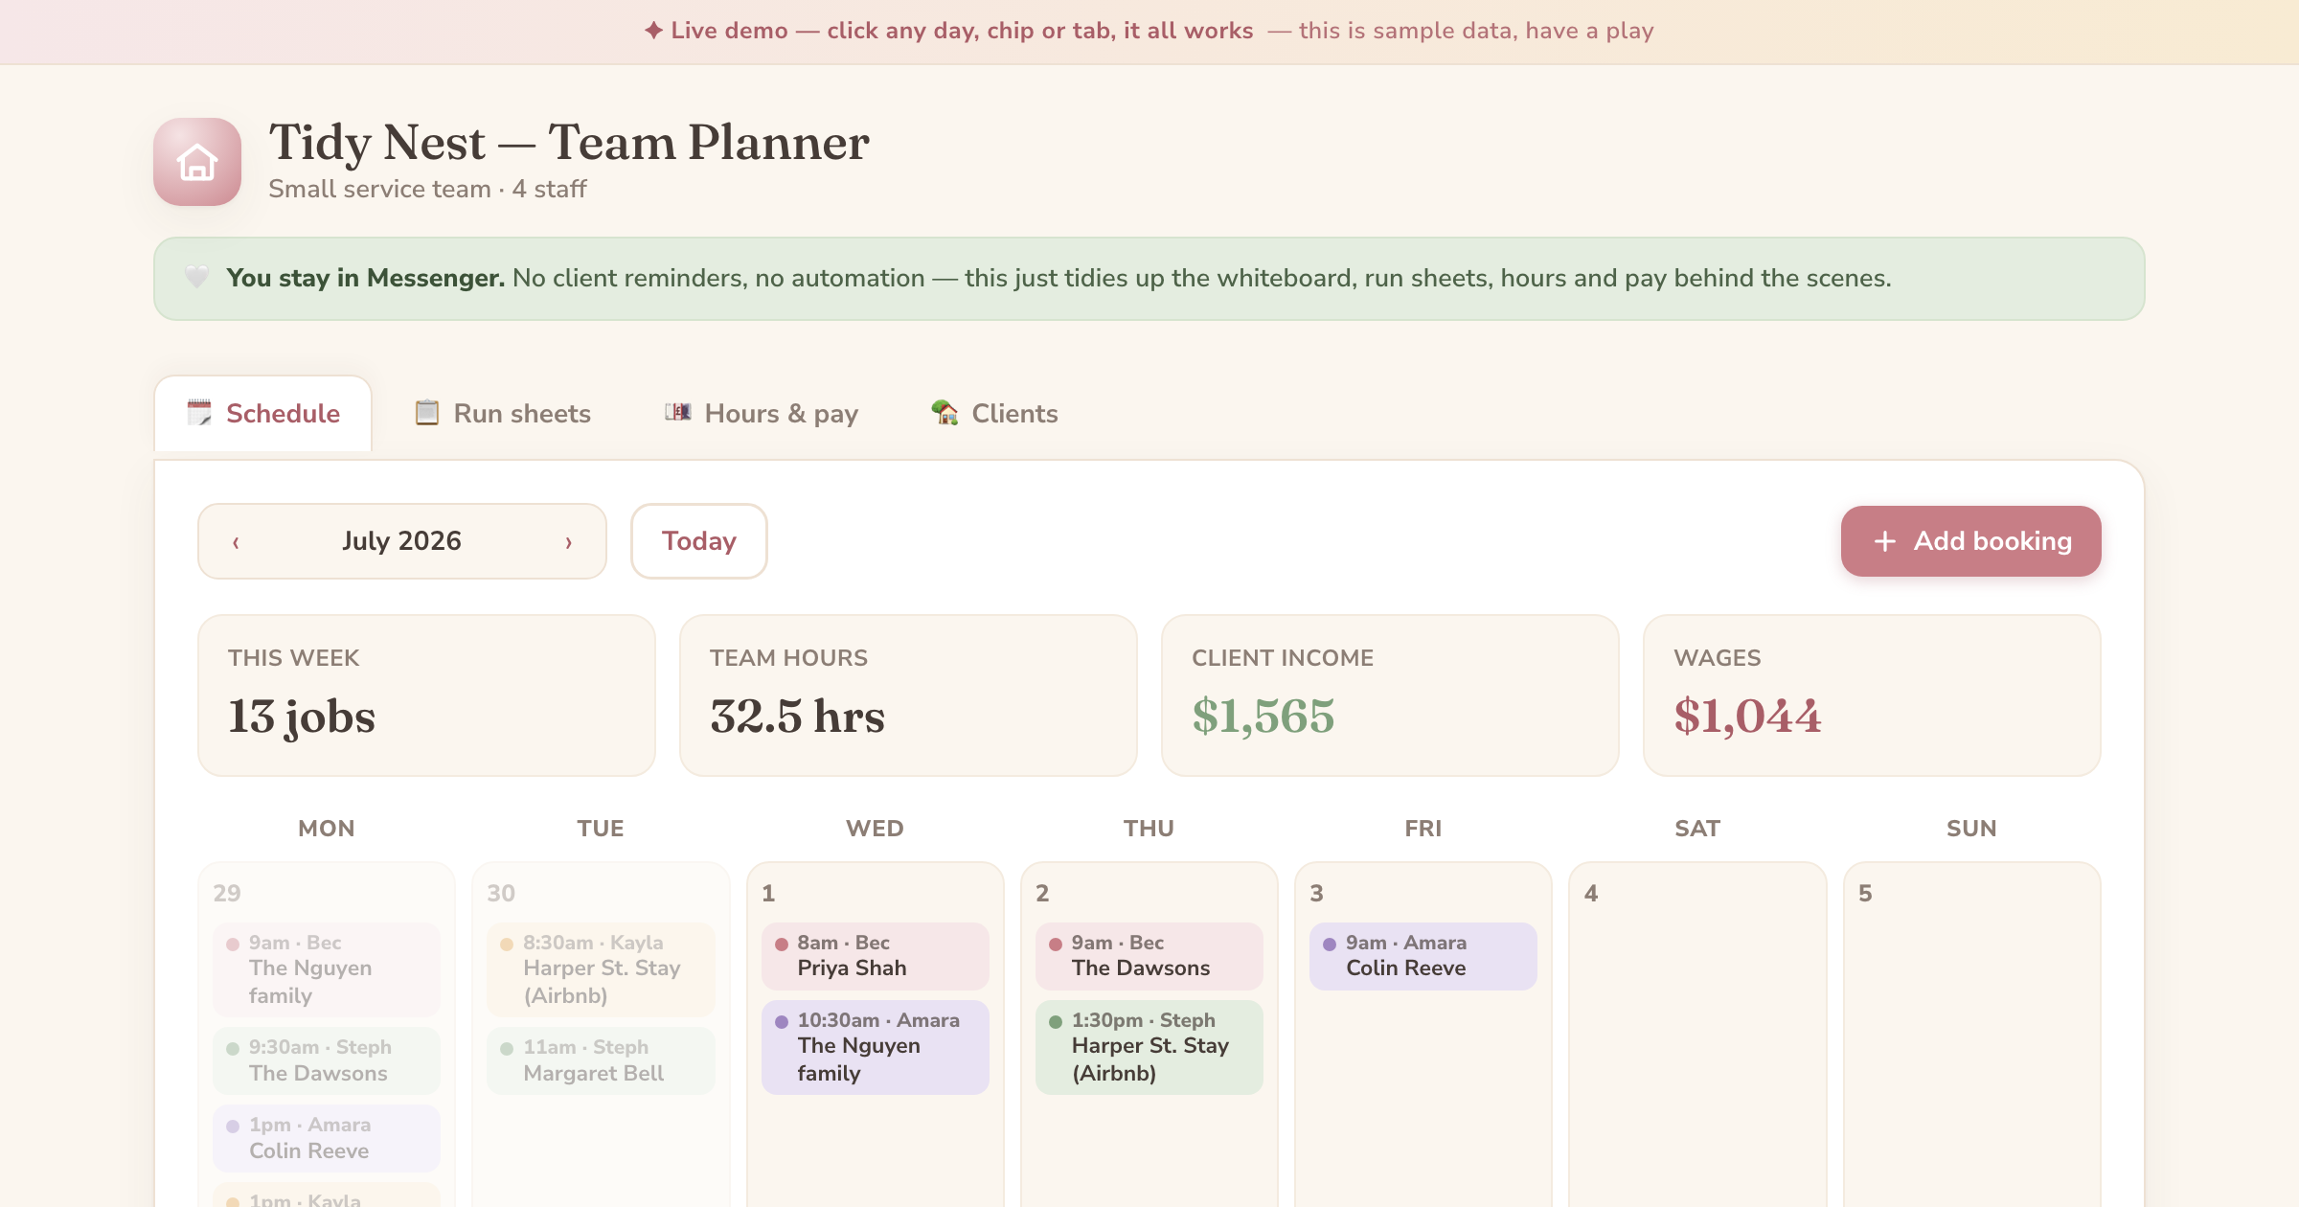Go to previous month with left chevron
The image size is (2299, 1207).
tap(236, 542)
